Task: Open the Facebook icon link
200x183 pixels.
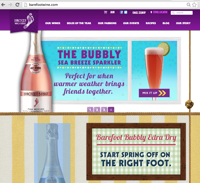Action: click(x=121, y=12)
